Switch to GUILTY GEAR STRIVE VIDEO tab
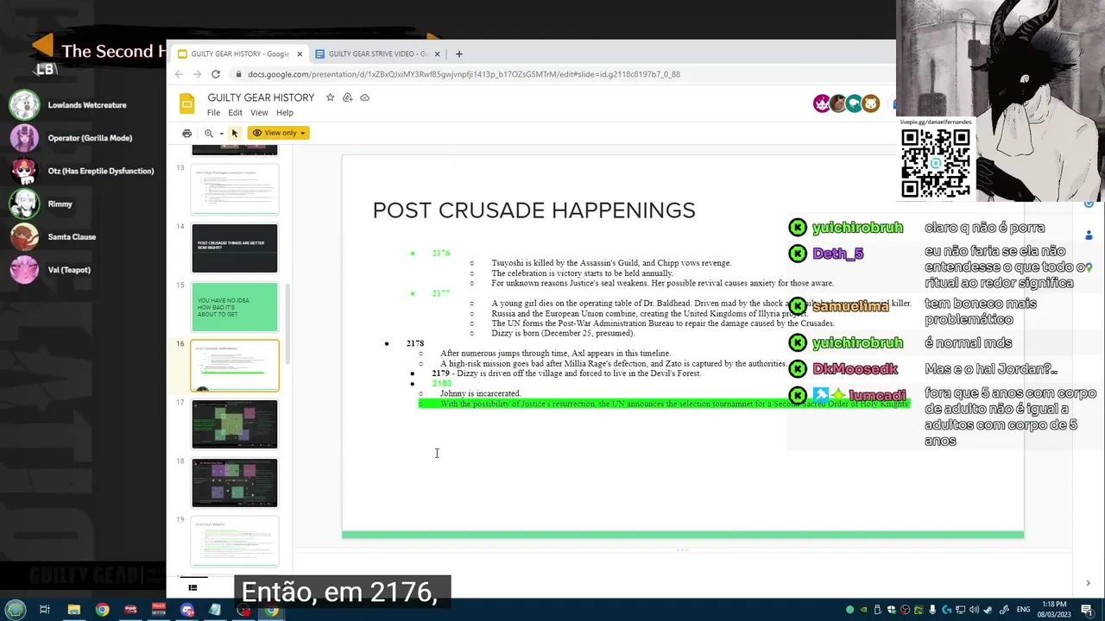The width and height of the screenshot is (1105, 621). pos(378,53)
